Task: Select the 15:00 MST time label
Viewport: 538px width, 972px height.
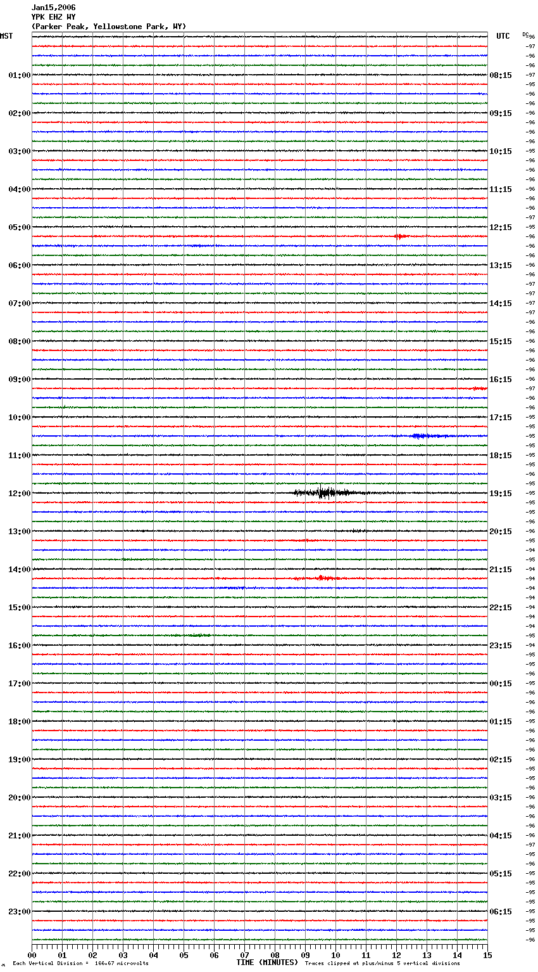Action: pyautogui.click(x=20, y=608)
